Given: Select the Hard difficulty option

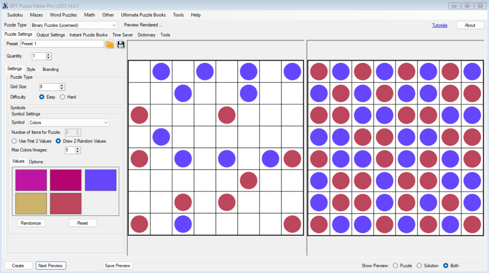Looking at the screenshot, I should [63, 97].
